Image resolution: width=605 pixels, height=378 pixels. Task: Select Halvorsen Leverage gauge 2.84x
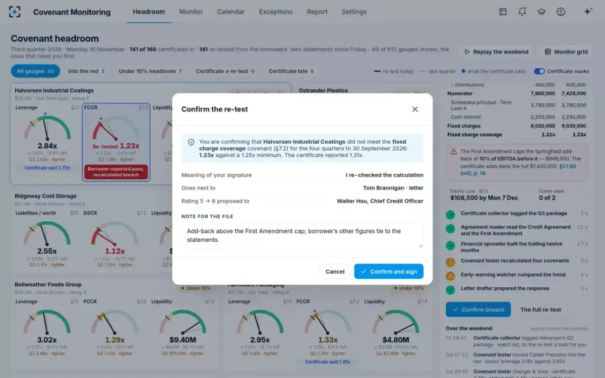click(x=47, y=139)
